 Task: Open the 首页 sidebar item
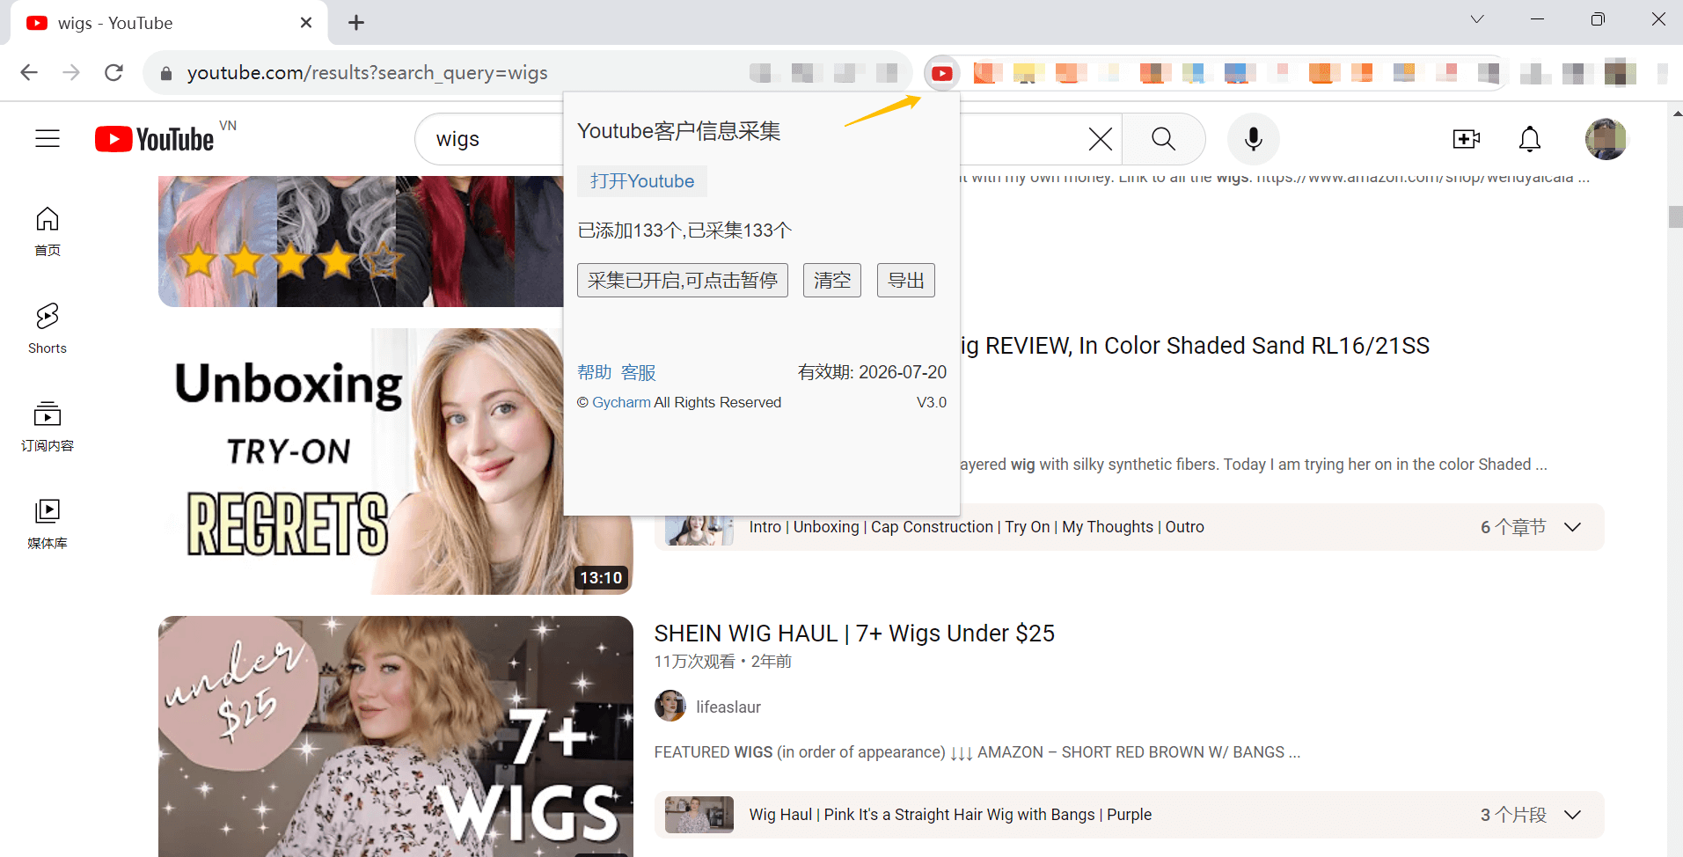(48, 231)
